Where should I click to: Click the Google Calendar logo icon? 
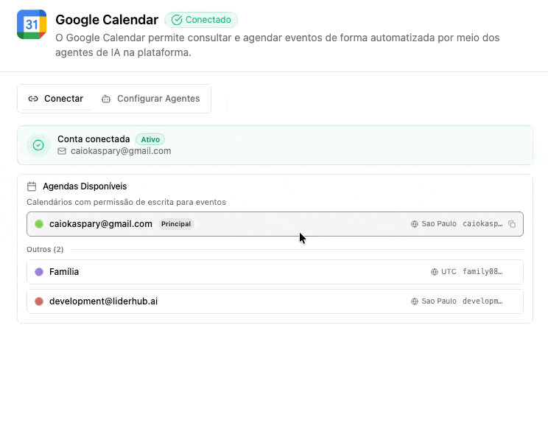pos(32,24)
